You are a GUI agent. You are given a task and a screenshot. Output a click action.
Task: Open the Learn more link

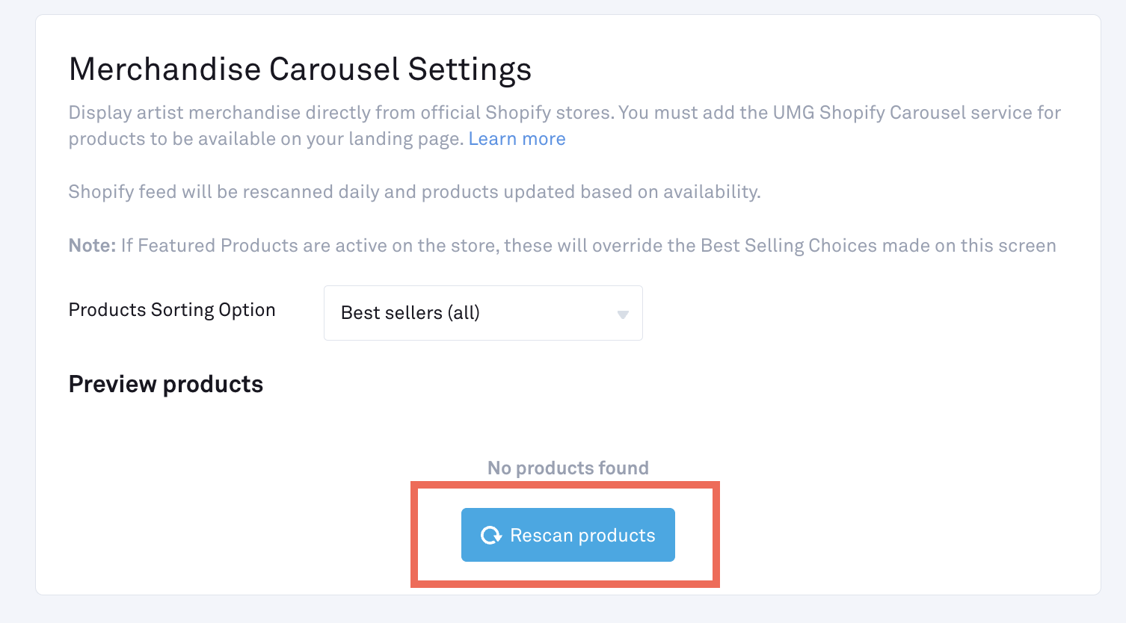click(x=517, y=139)
